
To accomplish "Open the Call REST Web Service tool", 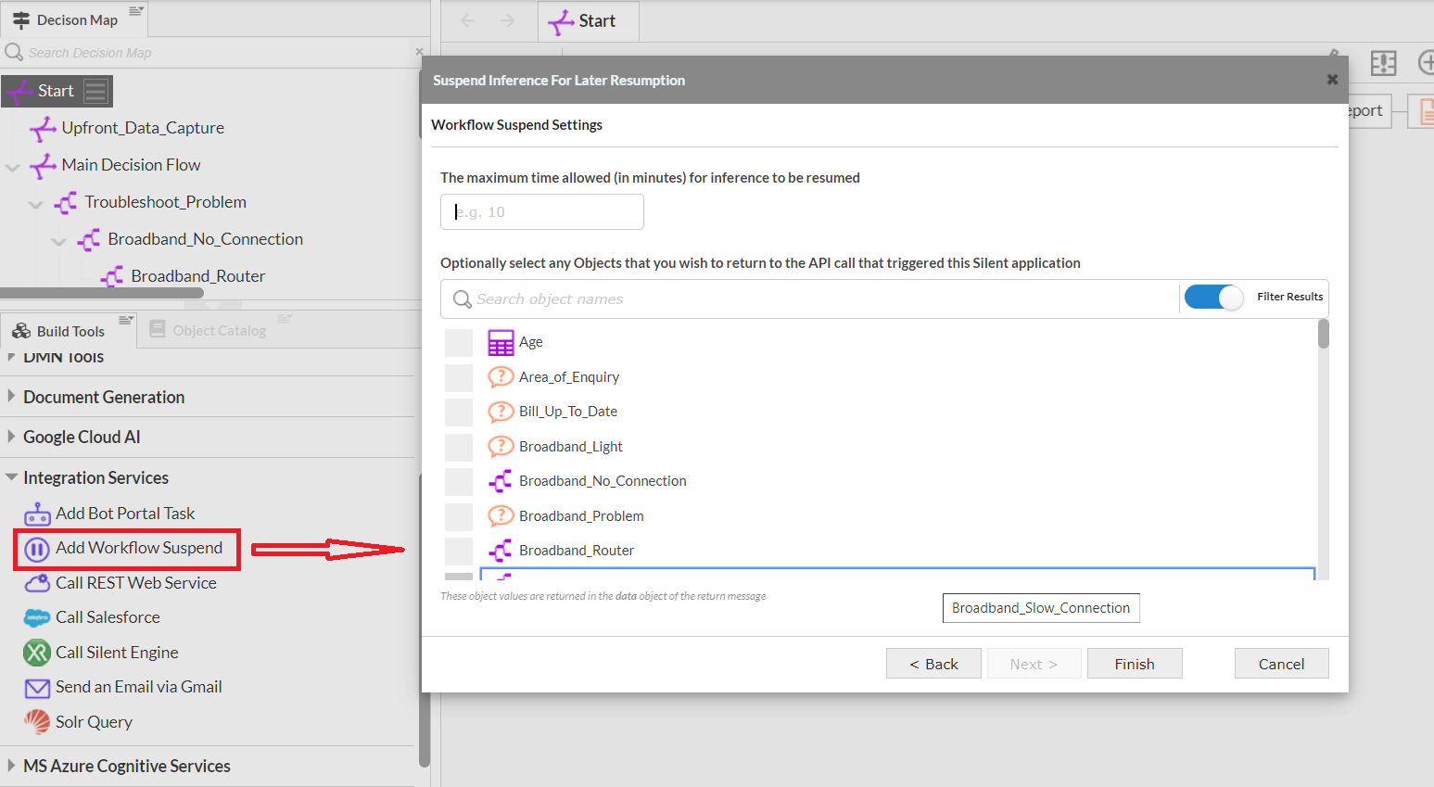I will (x=135, y=583).
